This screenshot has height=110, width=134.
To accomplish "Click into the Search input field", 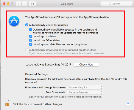I will [x=116, y=4].
